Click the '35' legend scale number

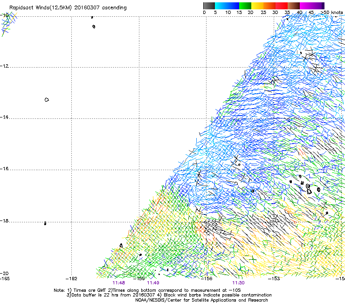[287, 13]
